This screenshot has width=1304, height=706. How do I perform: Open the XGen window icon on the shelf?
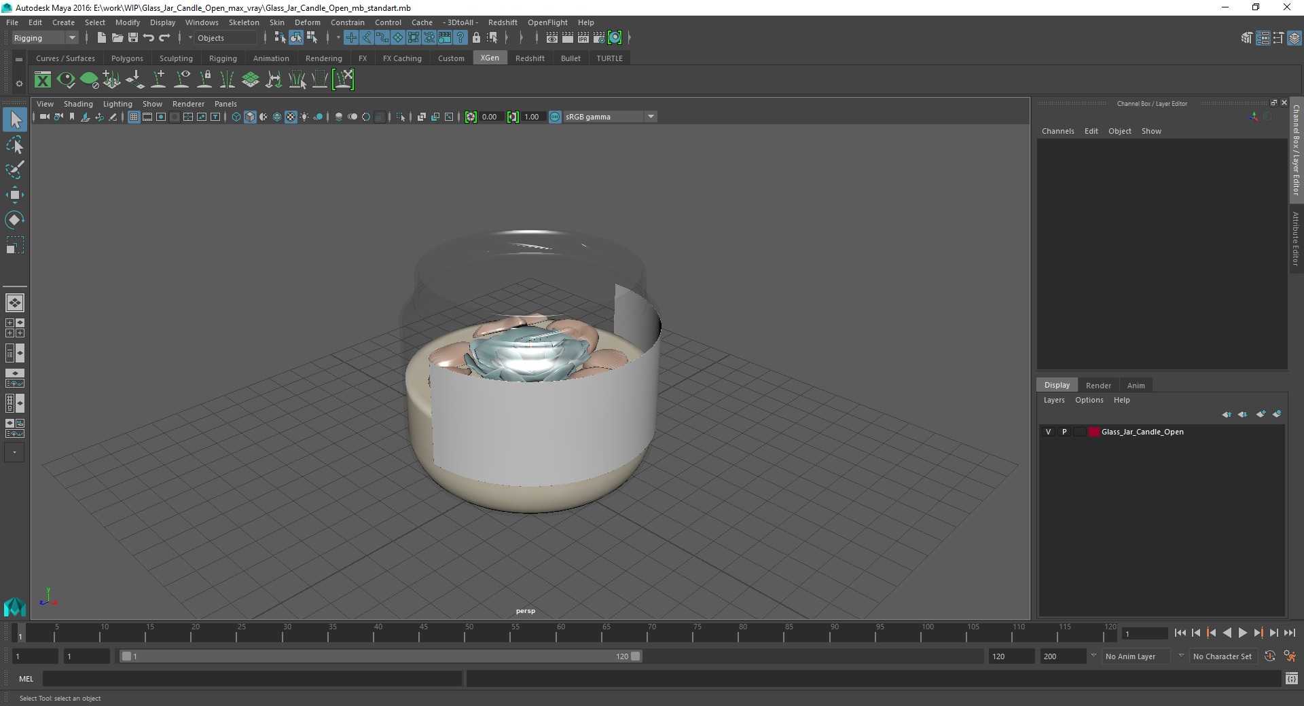pos(43,80)
